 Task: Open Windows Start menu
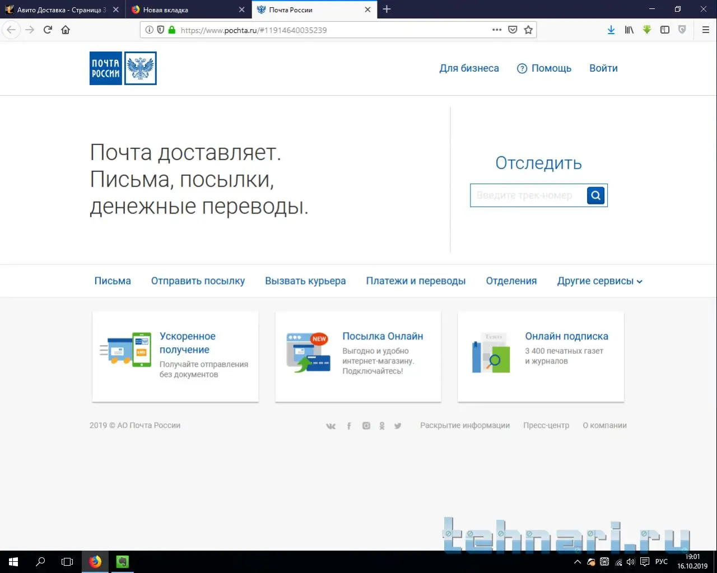[13, 561]
